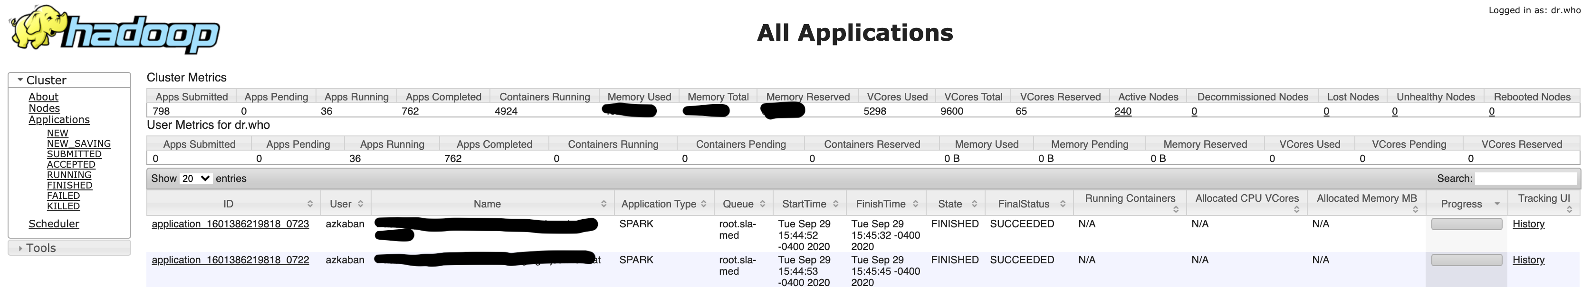1591x287 pixels.
Task: Sort table by ID column arrows
Action: click(x=310, y=204)
